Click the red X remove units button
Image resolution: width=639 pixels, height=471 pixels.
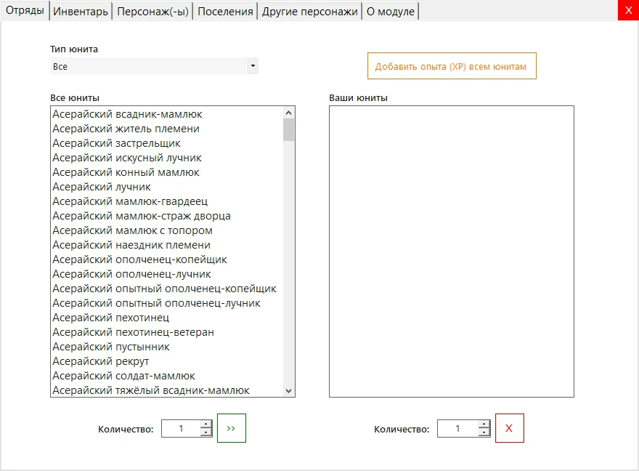tap(509, 428)
